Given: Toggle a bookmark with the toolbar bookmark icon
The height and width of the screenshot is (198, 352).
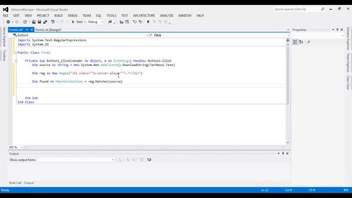Looking at the screenshot, I should pyautogui.click(x=148, y=22).
